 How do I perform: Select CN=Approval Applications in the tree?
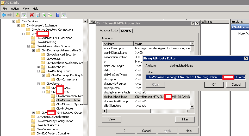coord(53,117)
